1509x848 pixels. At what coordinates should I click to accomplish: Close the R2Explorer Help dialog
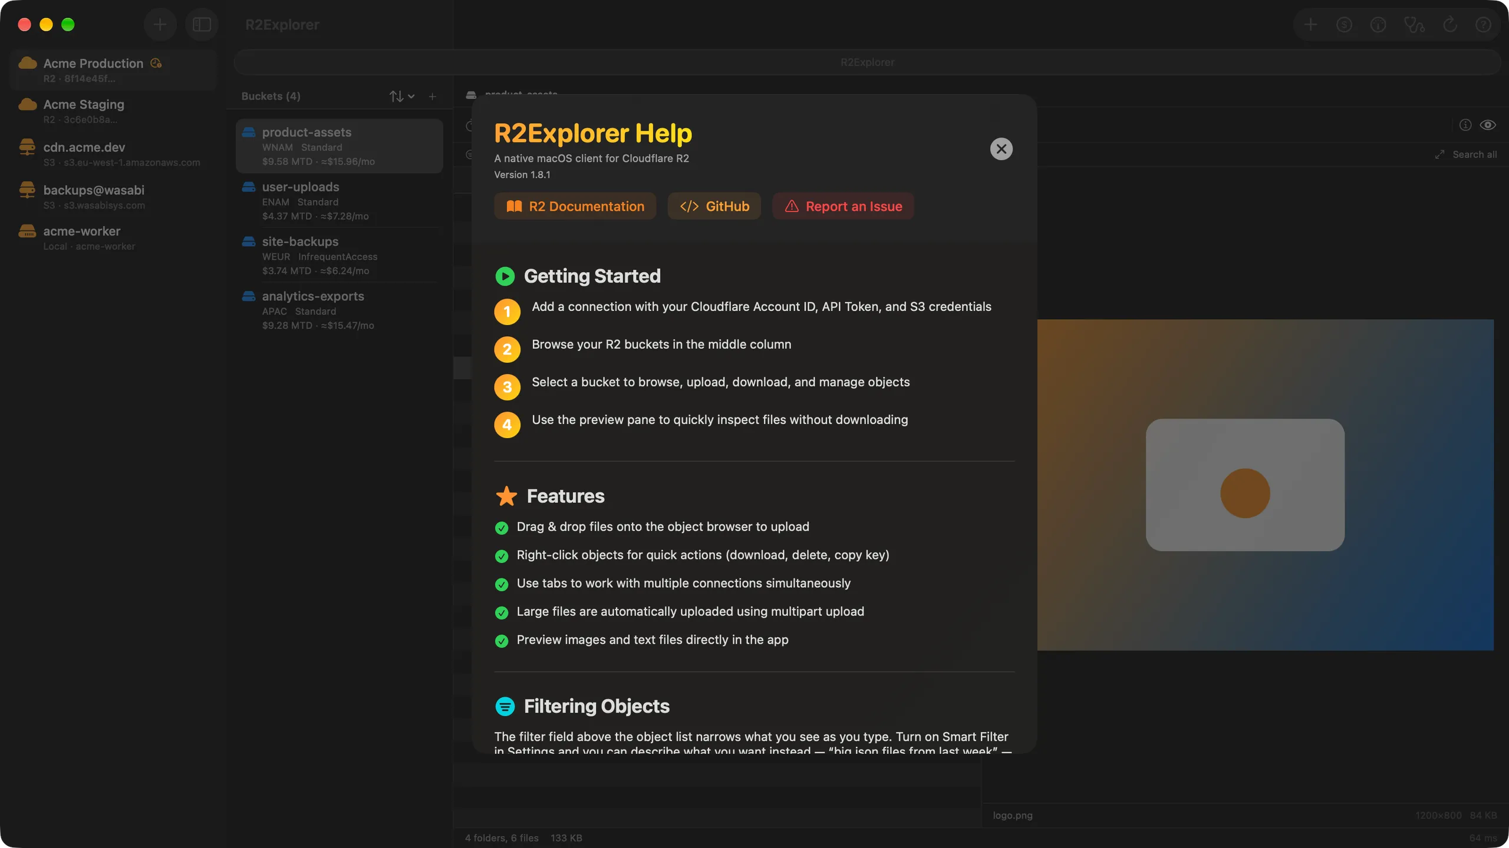coord(1001,149)
